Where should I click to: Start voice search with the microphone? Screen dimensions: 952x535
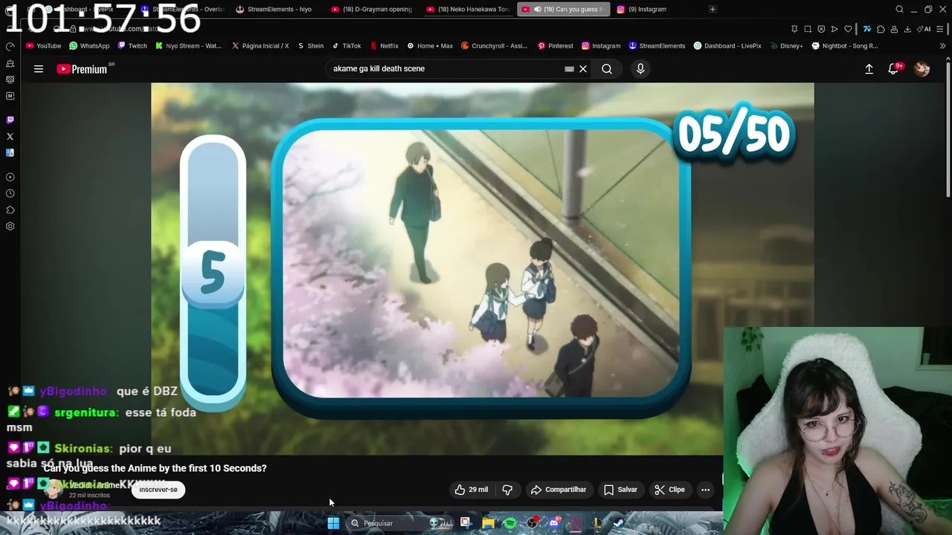point(640,69)
